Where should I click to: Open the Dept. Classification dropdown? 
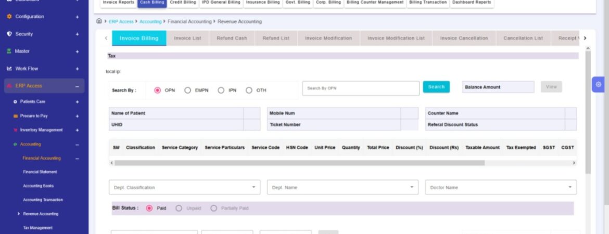[x=184, y=187]
